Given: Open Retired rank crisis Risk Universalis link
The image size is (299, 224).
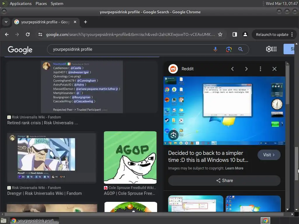Looking at the screenshot, I should pos(43,123).
